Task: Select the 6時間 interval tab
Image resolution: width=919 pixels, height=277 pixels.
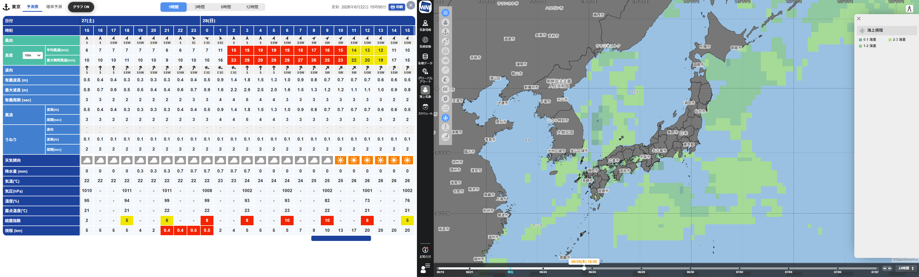Action: tap(226, 7)
